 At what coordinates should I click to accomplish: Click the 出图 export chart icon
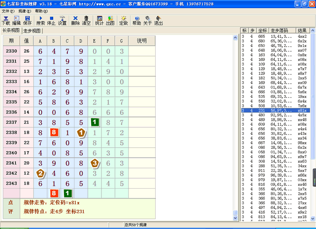[x=110, y=21]
